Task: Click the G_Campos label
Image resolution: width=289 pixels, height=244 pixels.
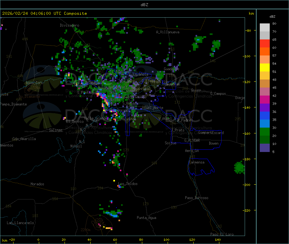Action: (218, 94)
